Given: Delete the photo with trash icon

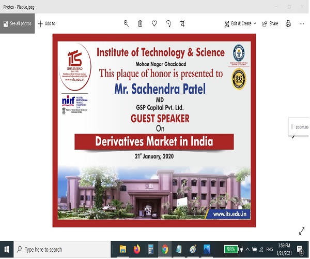Looking at the screenshot, I should [140, 24].
